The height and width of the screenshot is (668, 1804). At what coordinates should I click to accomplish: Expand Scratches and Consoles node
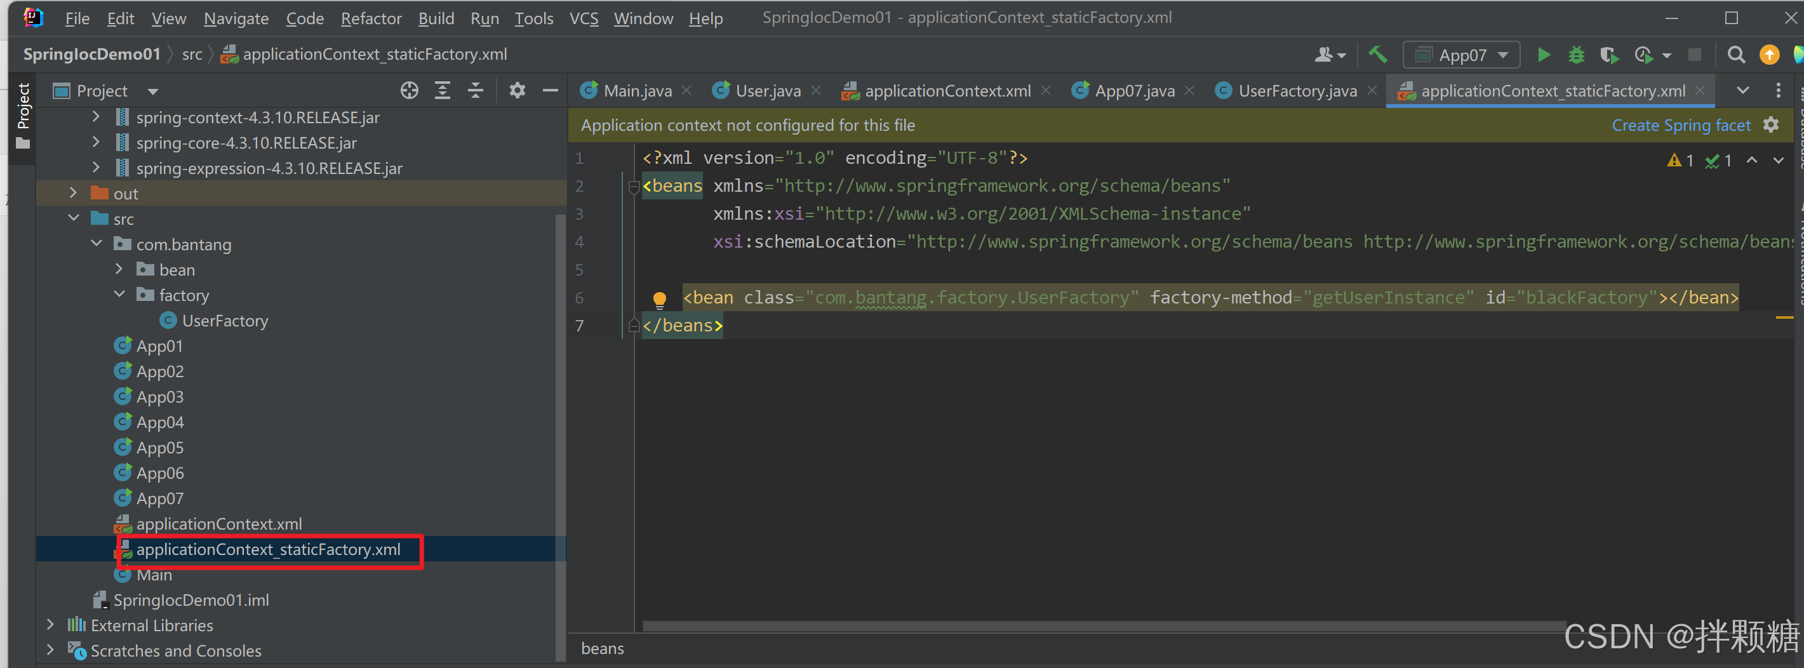(50, 649)
